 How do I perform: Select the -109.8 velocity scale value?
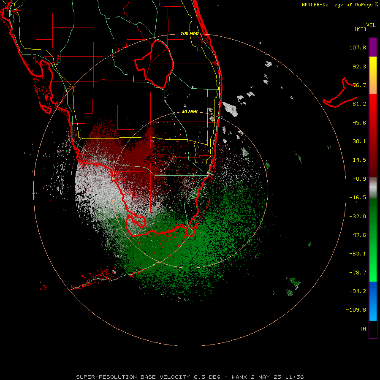tap(356, 310)
